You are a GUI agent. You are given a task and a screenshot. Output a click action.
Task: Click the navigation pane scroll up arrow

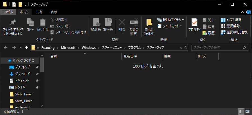click(42, 56)
